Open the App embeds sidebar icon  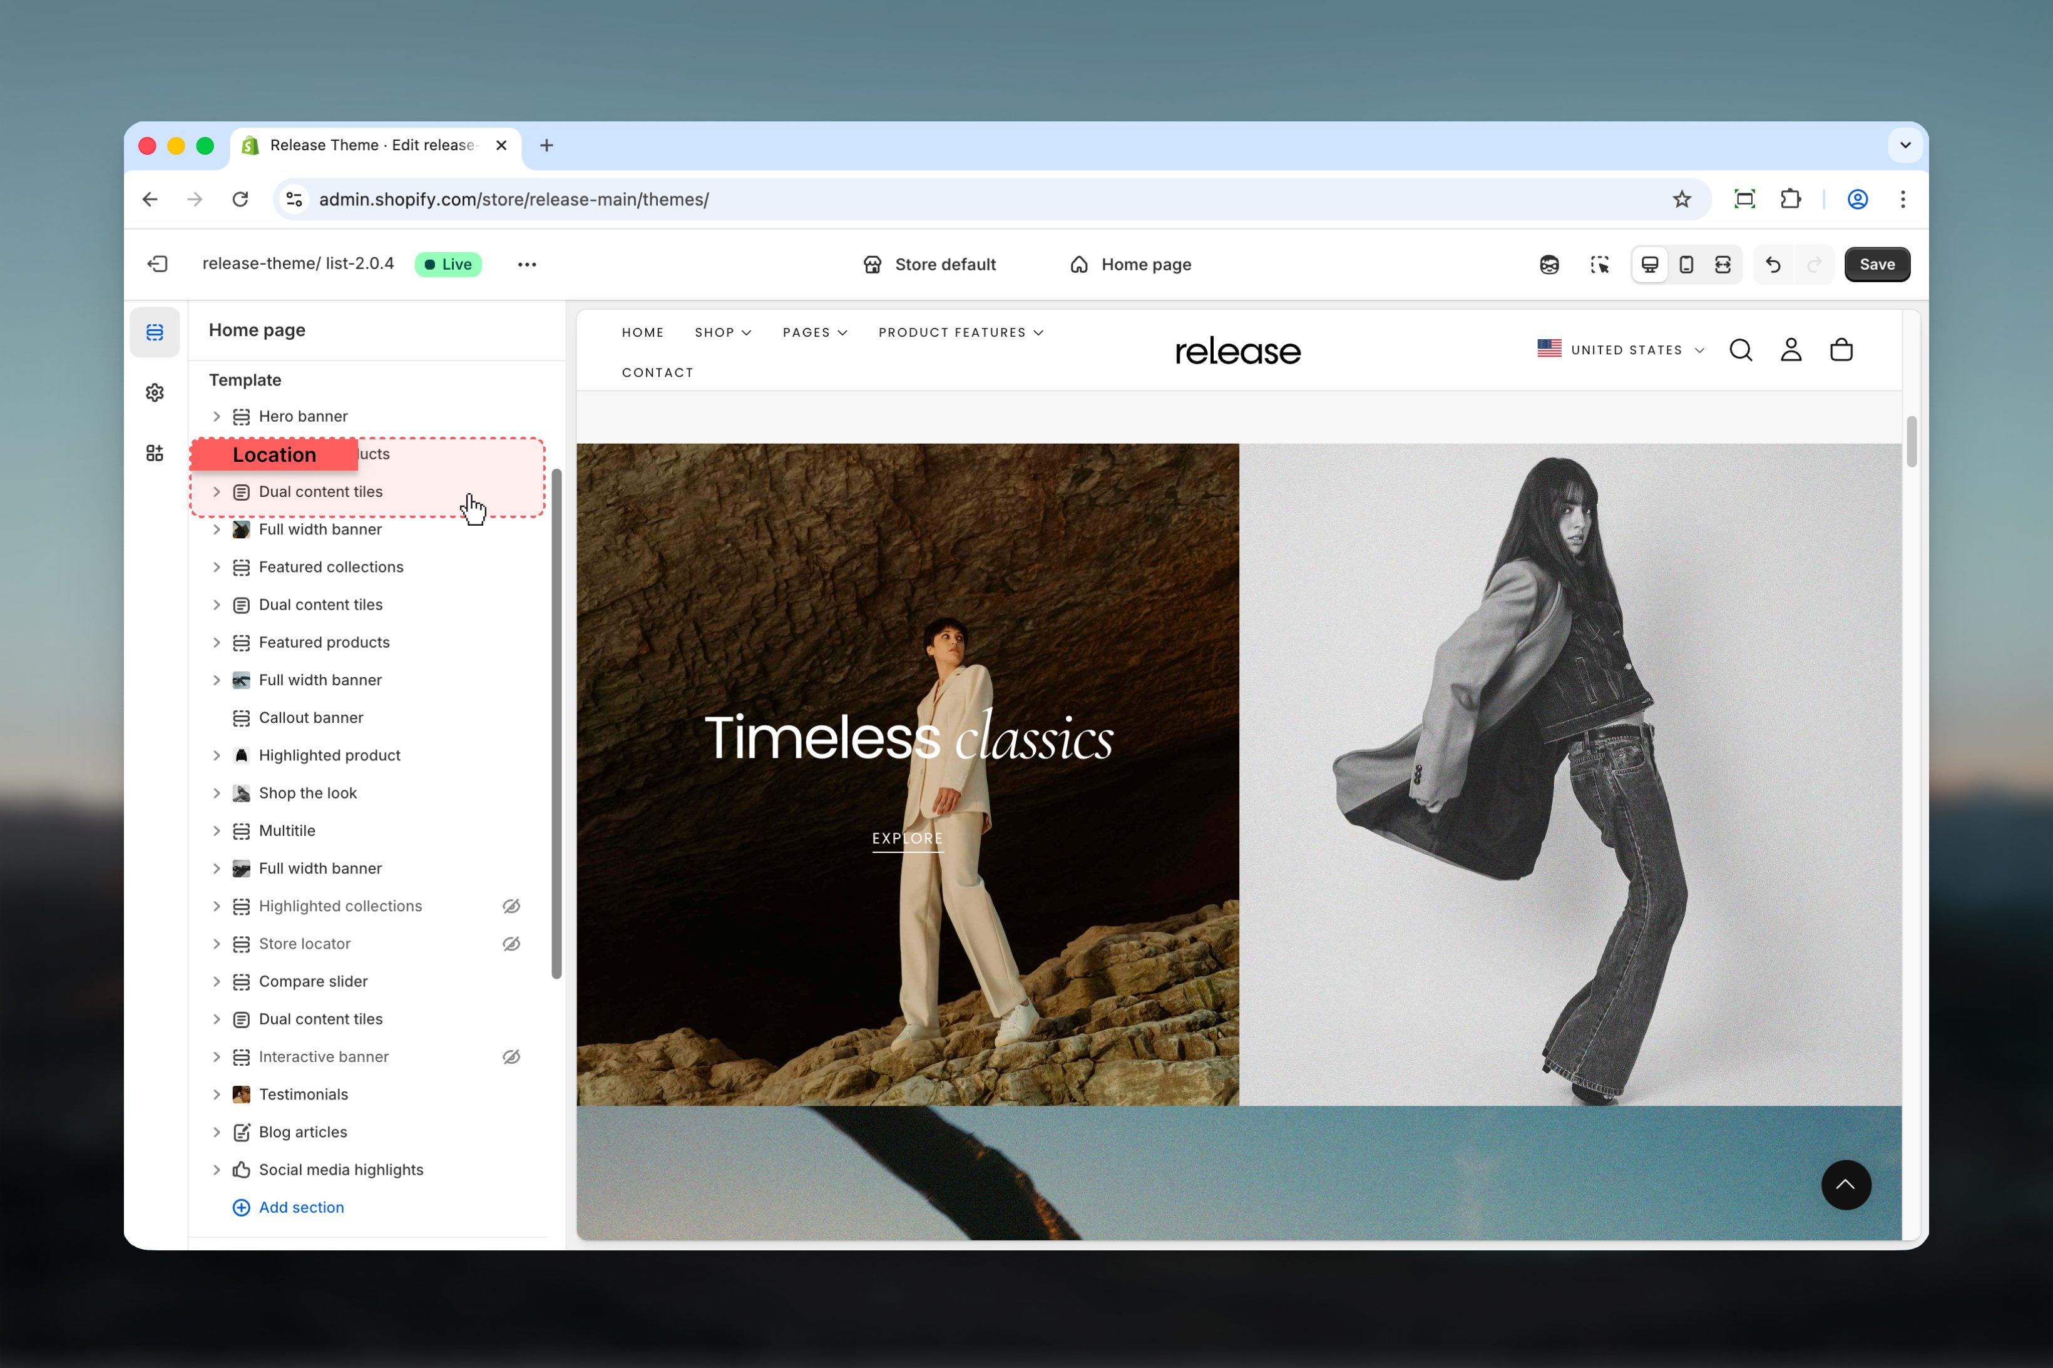point(155,453)
